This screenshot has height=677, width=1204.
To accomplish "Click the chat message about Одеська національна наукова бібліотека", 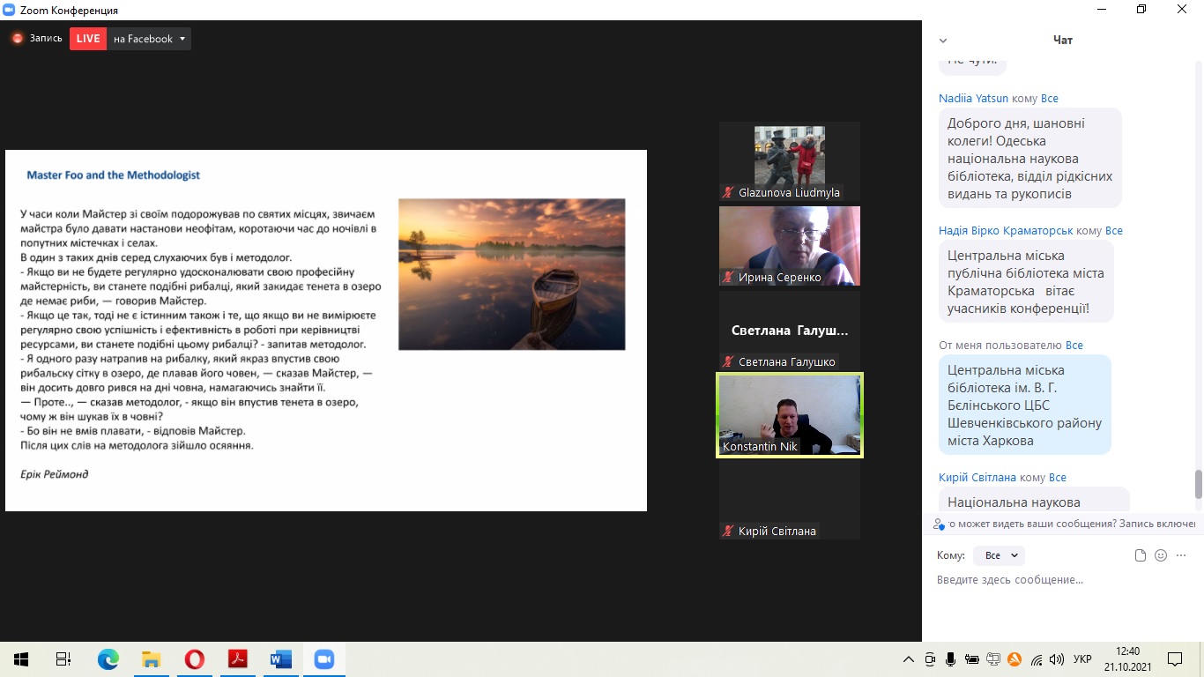I will click(1030, 159).
